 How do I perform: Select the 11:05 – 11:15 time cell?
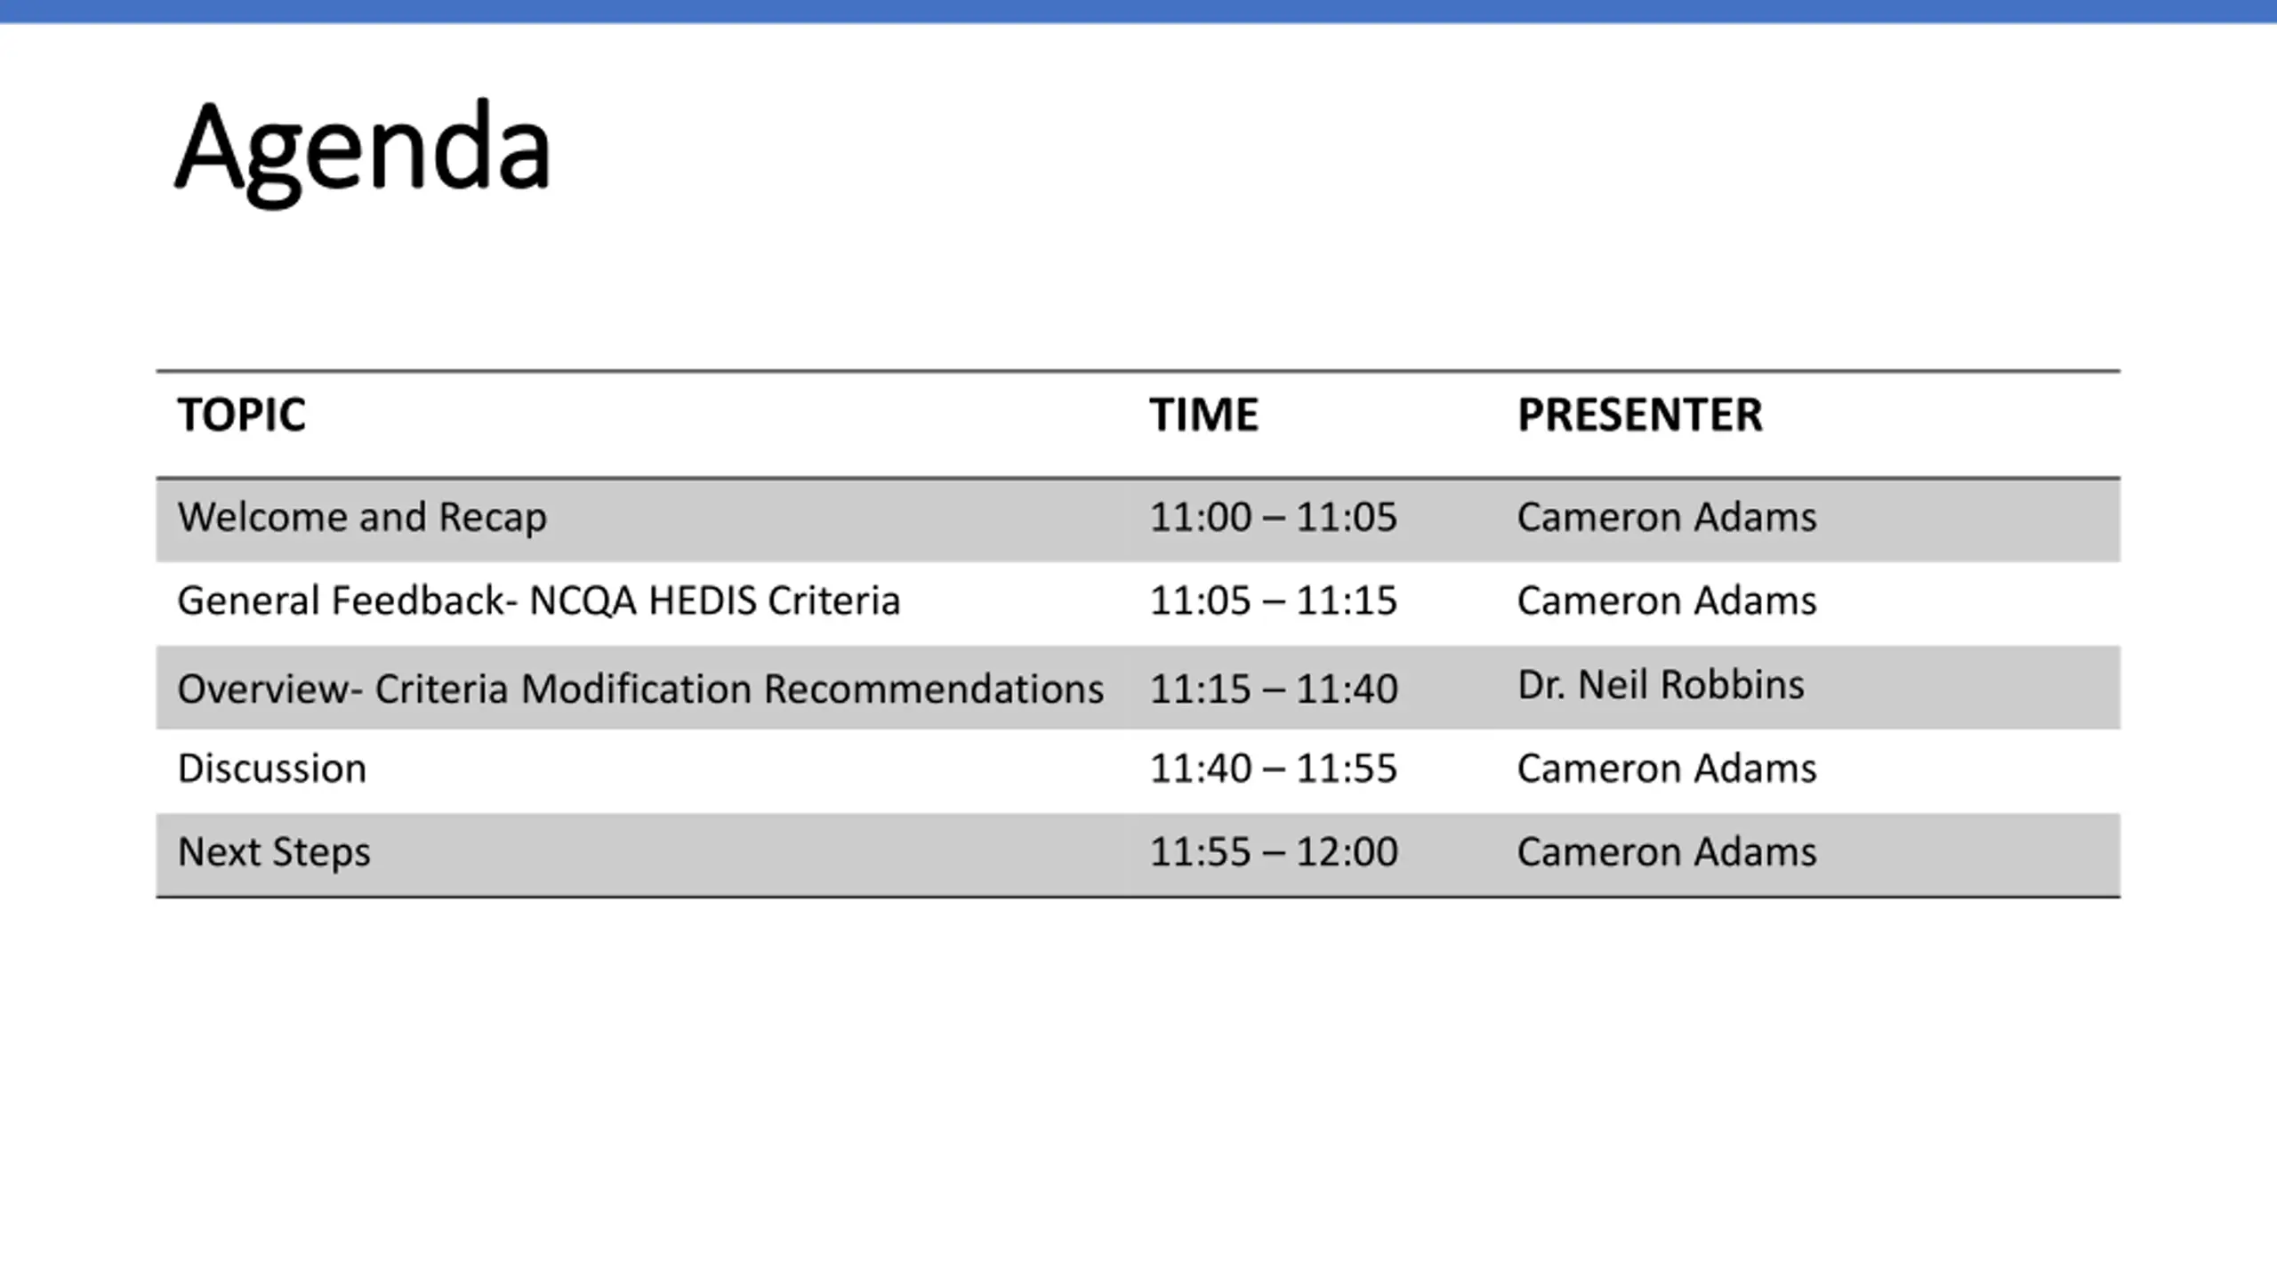[x=1274, y=601]
